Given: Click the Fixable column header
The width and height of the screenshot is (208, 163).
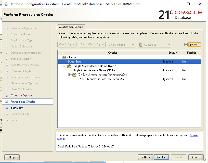Looking at the screenshot, I should (x=191, y=53).
